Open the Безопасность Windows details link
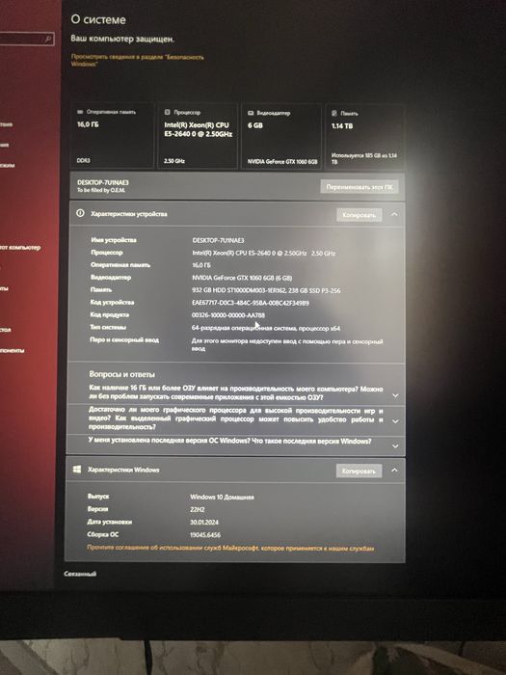The image size is (506, 675). [x=137, y=60]
